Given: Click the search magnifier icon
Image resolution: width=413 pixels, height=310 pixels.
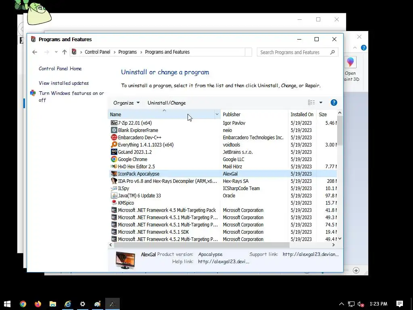Looking at the screenshot, I should tap(332, 52).
